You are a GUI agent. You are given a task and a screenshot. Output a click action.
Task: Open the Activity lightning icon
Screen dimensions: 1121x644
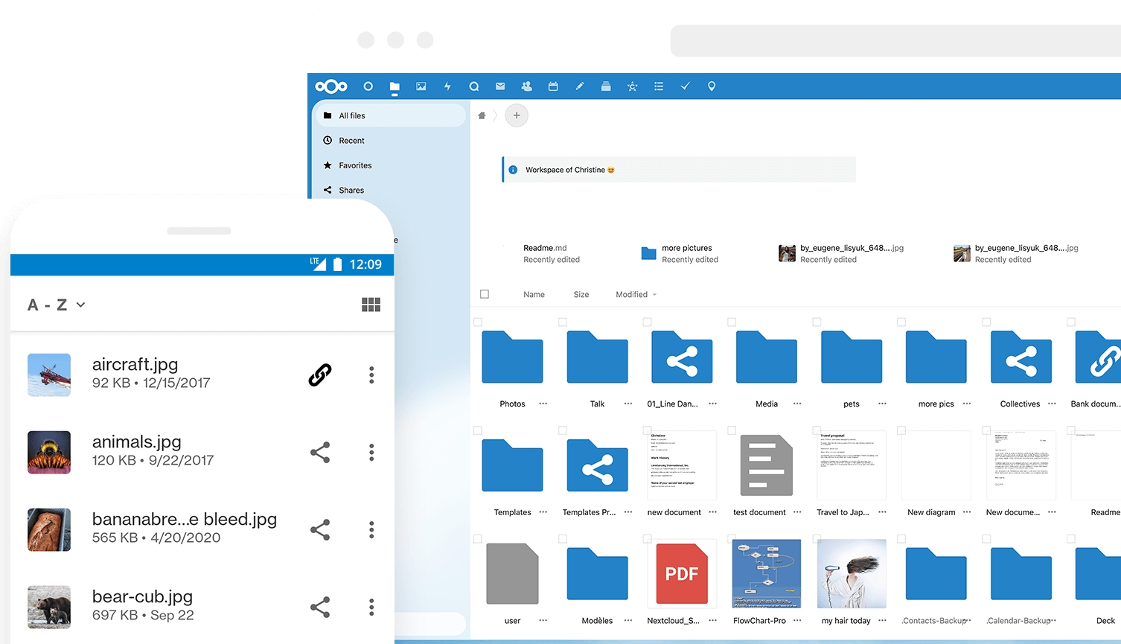coord(447,86)
